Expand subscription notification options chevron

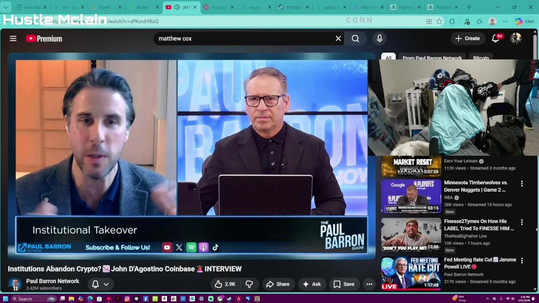pos(106,284)
